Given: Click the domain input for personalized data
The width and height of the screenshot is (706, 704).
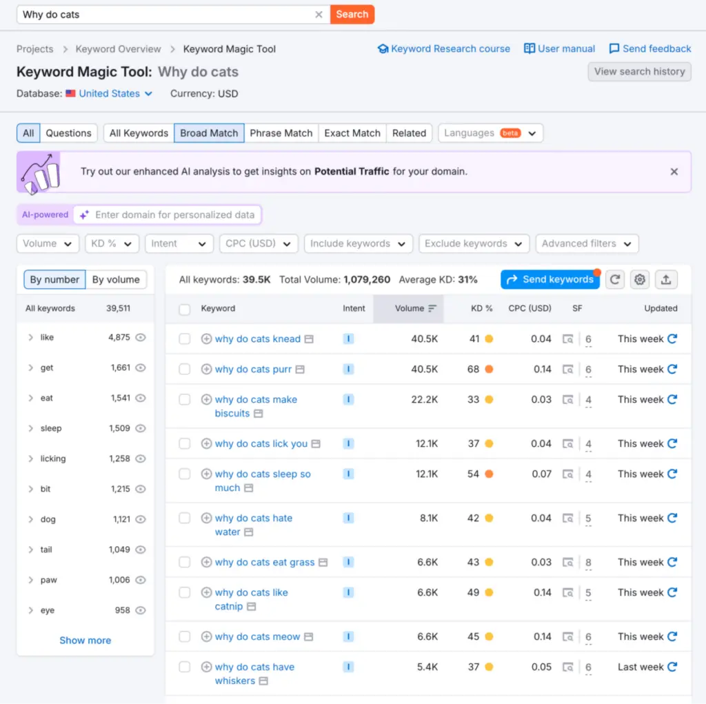Looking at the screenshot, I should pyautogui.click(x=174, y=215).
